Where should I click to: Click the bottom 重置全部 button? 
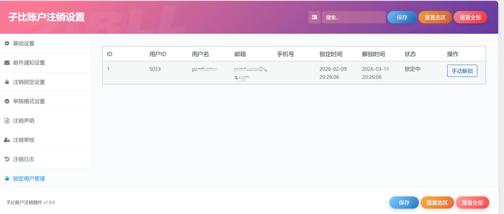point(472,203)
